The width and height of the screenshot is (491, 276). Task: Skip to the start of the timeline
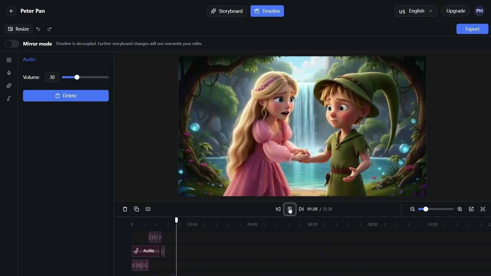278,209
